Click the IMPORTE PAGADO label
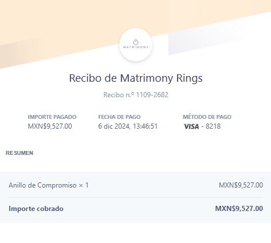271x243 pixels. coord(52,117)
